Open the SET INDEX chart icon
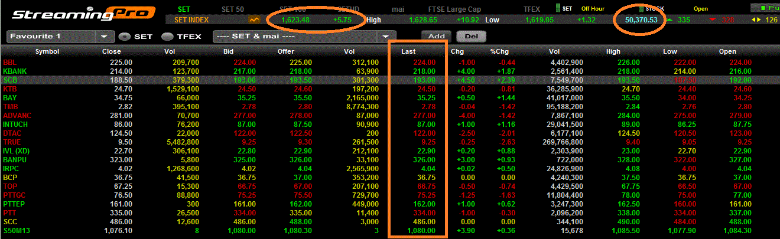Screen dimensions: 780x239 click(255, 19)
